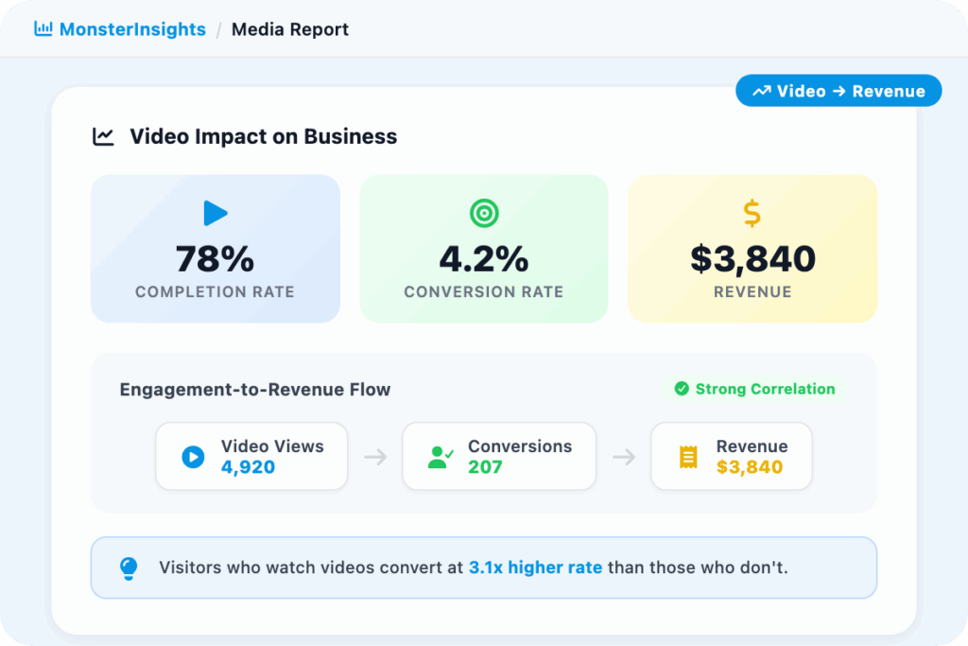Open the MonsterInsights breadcrumb link
Screen dimensions: 968x646
tap(131, 29)
